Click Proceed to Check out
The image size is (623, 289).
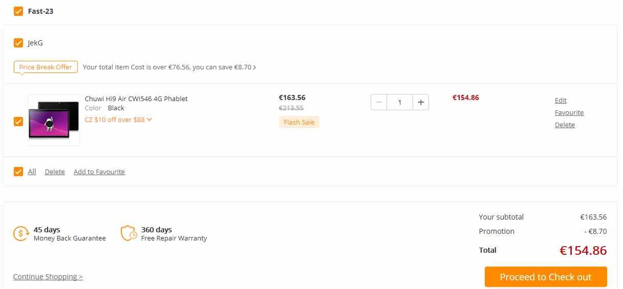click(x=546, y=277)
